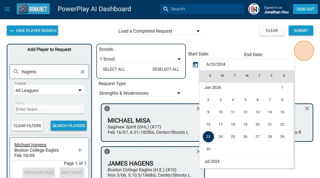Click the search magnifier icon in header
320x178 pixels.
tap(166, 9)
